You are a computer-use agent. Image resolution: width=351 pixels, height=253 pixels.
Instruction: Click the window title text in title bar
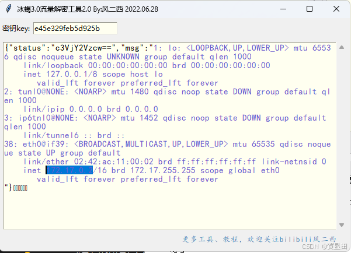(x=87, y=9)
